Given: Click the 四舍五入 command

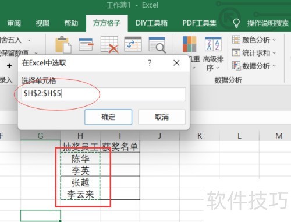Looking at the screenshot, I should (x=10, y=40).
